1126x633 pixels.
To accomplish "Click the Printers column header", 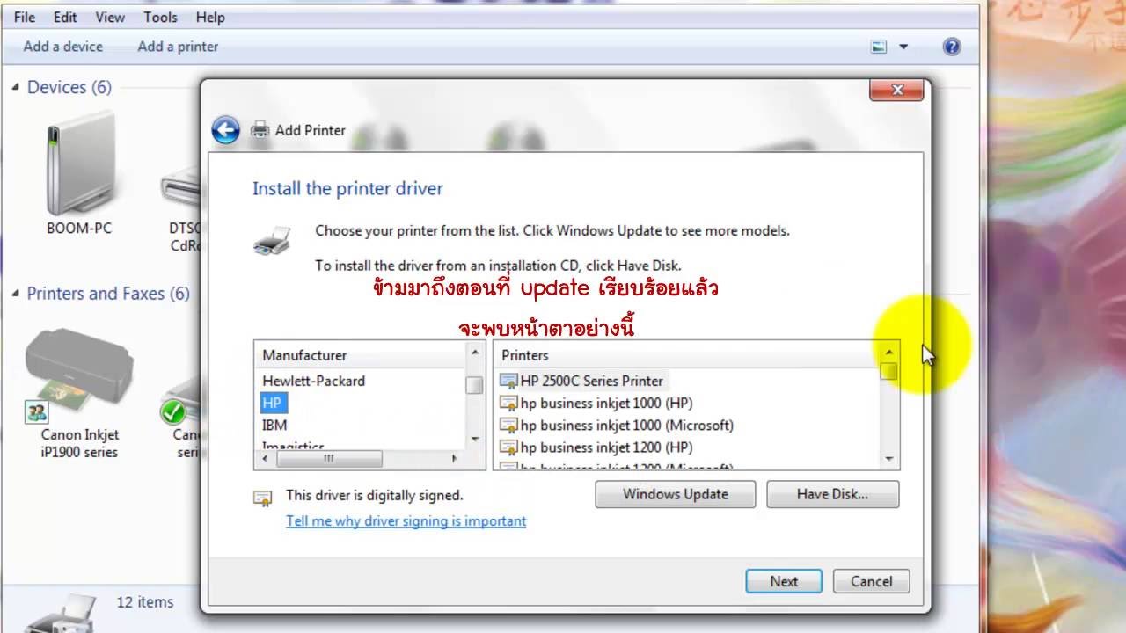I will [686, 355].
